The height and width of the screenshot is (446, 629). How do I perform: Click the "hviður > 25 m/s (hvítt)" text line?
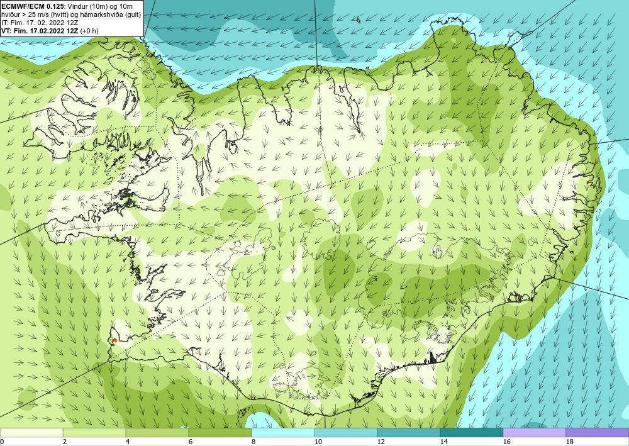[x=71, y=14]
